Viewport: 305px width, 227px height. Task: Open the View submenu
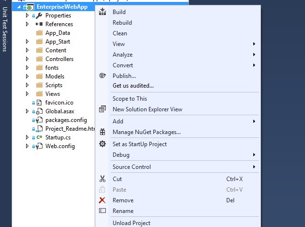tap(178, 44)
